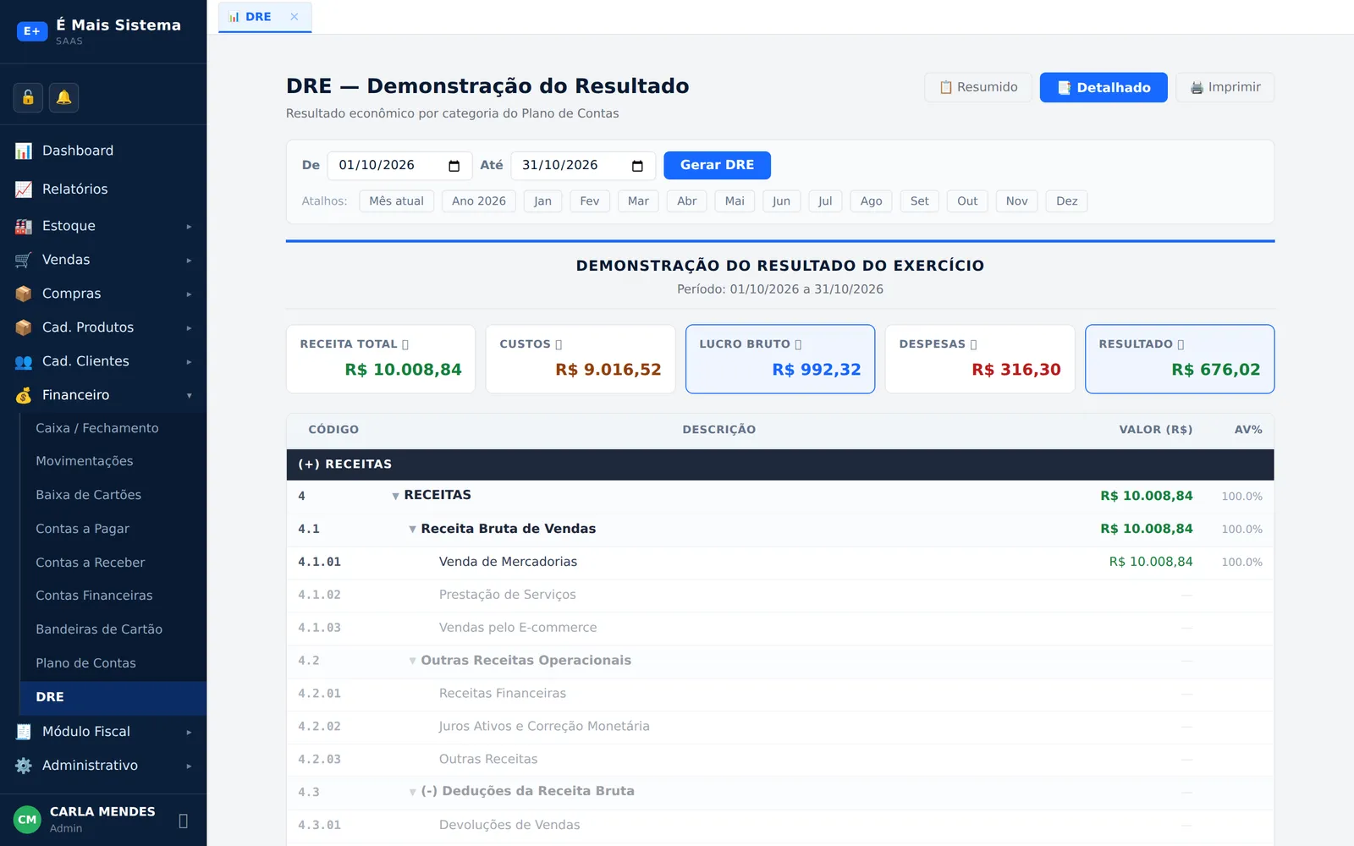Screen dimensions: 1354x846
Task: Click the Administrativo gear icon
Action: coord(24,766)
